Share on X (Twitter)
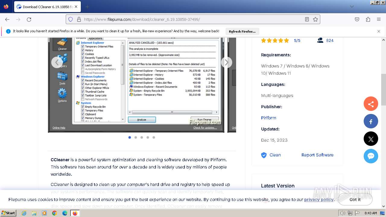 [x=371, y=139]
